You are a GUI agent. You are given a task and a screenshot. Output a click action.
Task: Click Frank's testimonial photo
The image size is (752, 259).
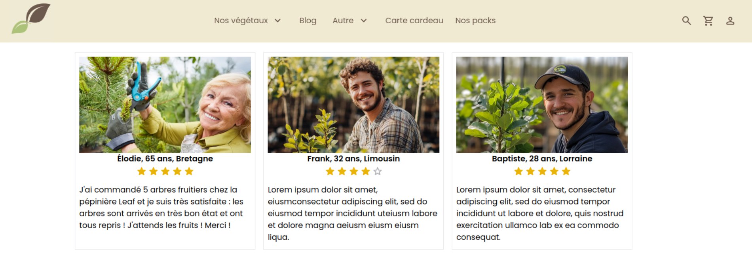pyautogui.click(x=353, y=105)
